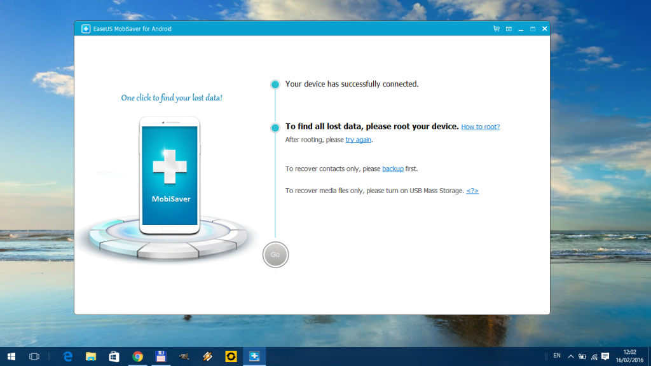The image size is (651, 366).
Task: Open File Explorer from the taskbar
Action: [91, 356]
